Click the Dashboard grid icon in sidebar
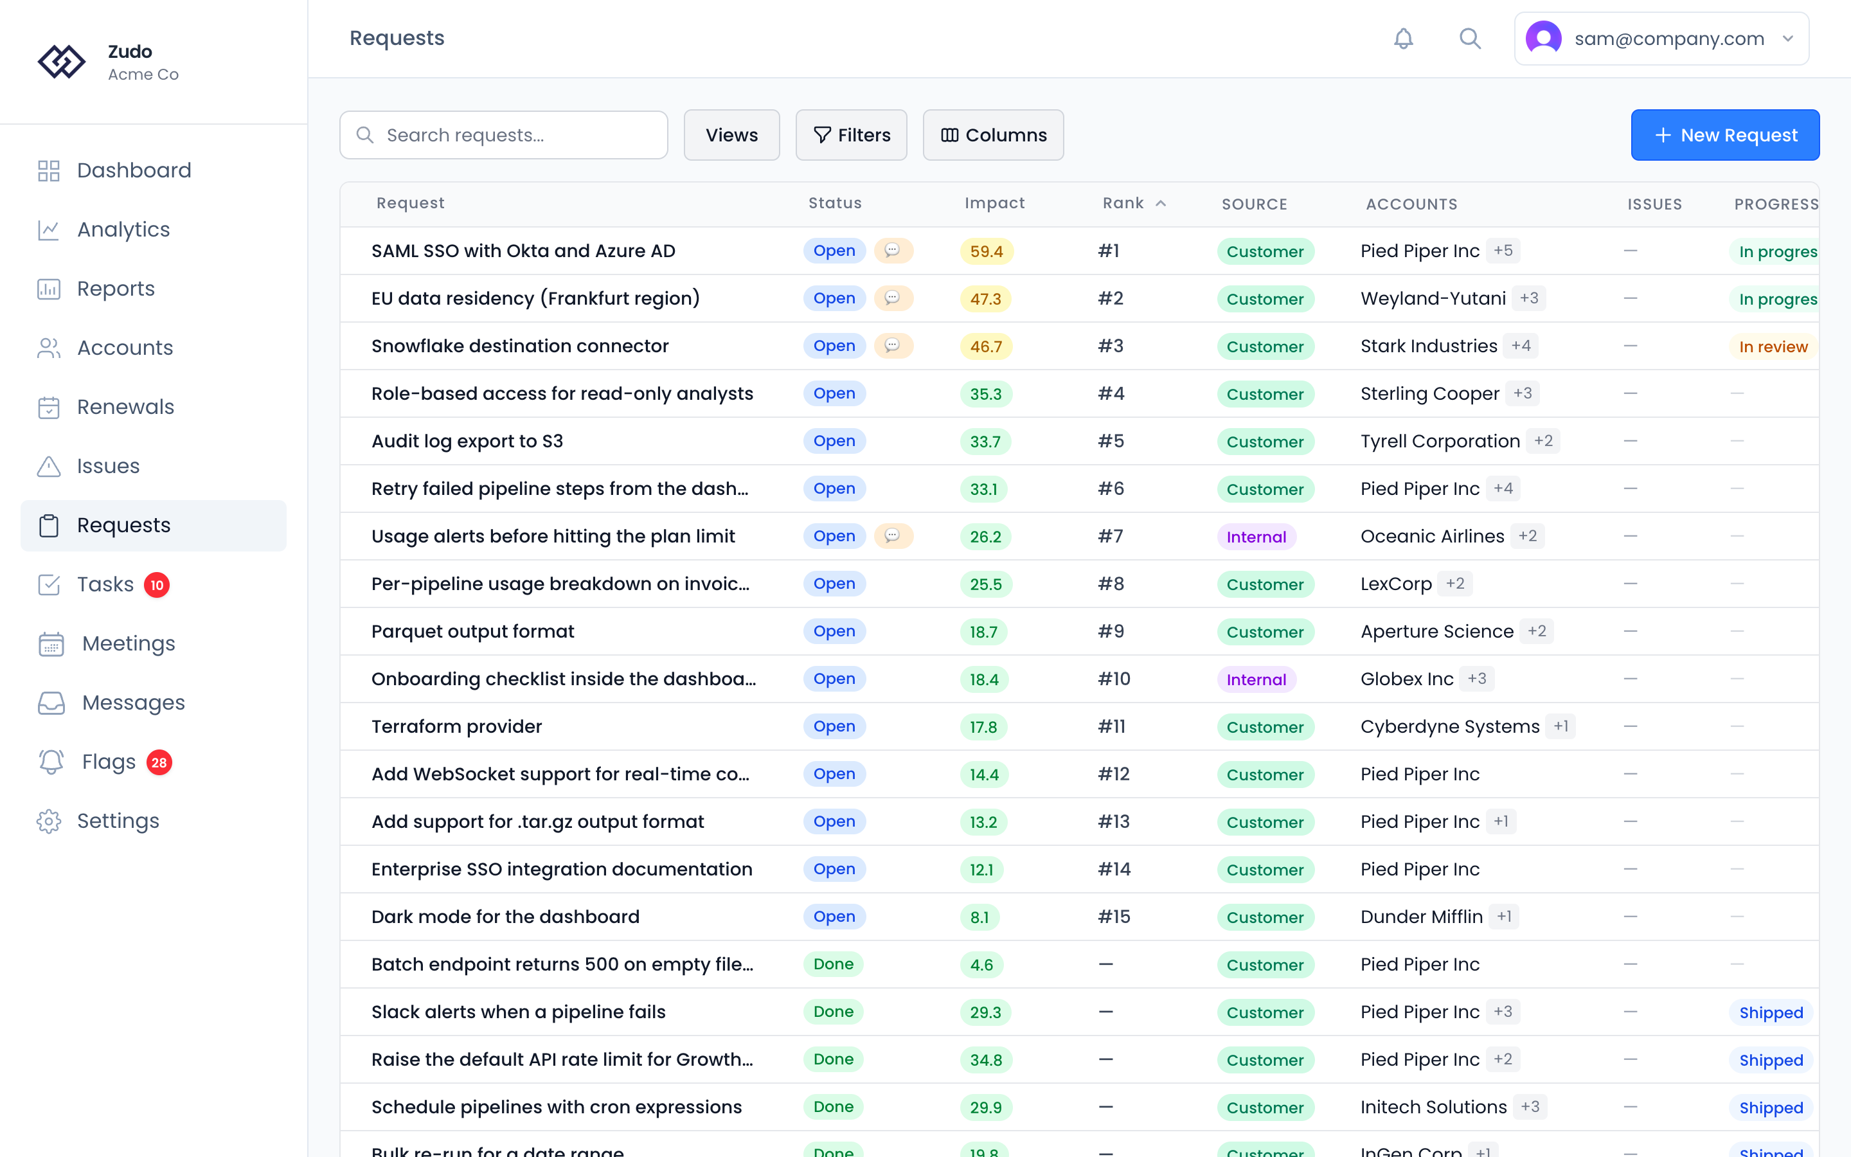Viewport: 1851px width, 1157px height. pyautogui.click(x=49, y=170)
